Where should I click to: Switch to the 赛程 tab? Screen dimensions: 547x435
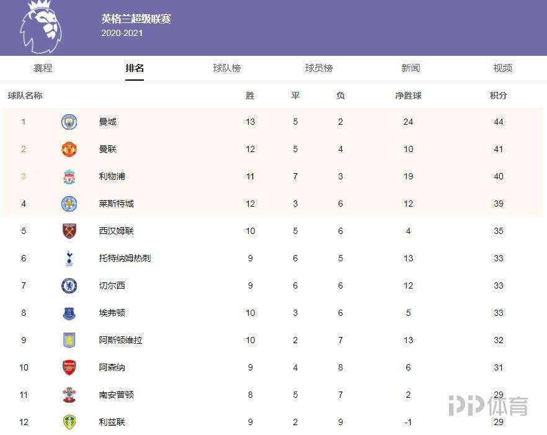click(x=43, y=68)
